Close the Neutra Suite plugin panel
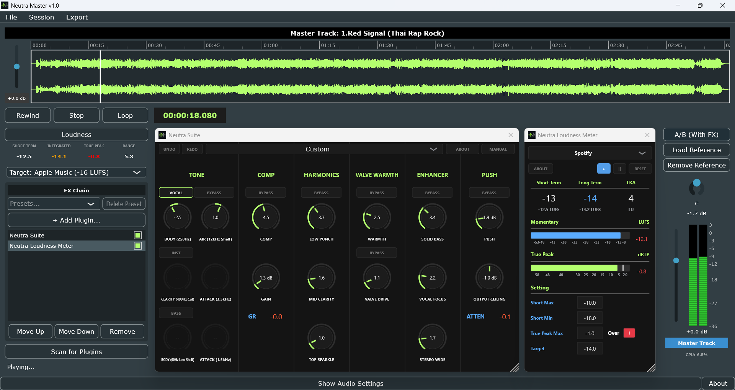The image size is (735, 390). (x=511, y=135)
